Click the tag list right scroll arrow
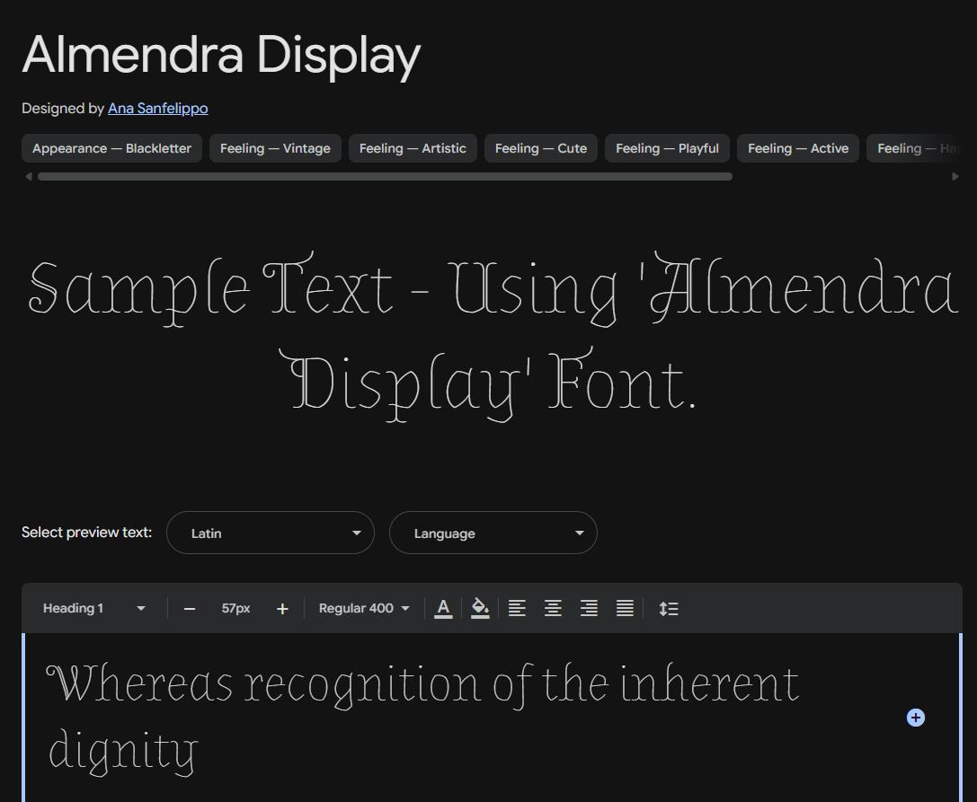Screen dimensions: 977x802 955,176
